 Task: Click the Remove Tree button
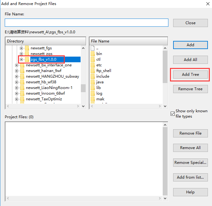(191, 89)
